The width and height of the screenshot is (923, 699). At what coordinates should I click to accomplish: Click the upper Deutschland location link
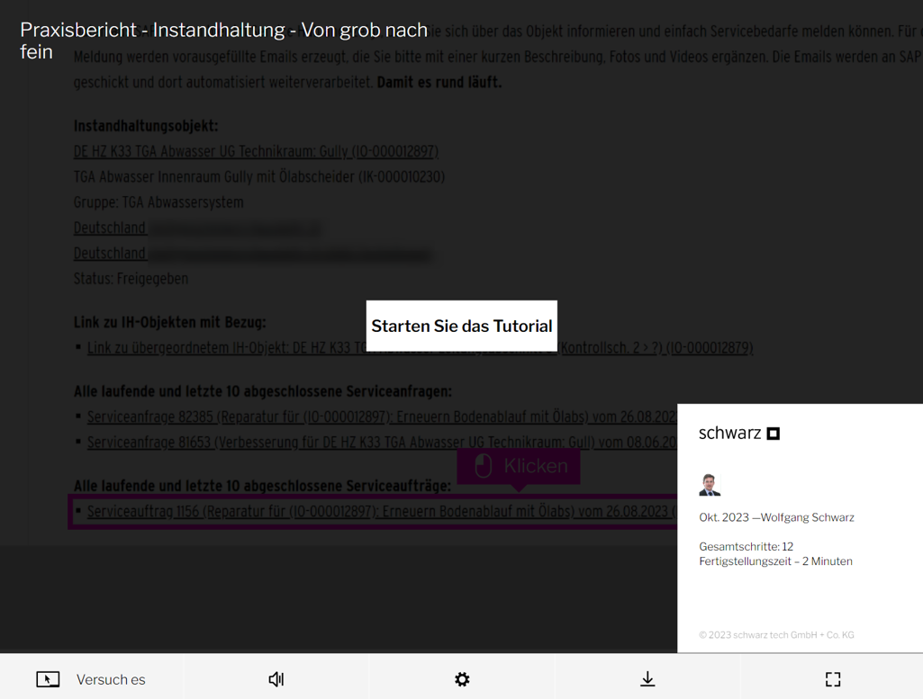tap(109, 228)
